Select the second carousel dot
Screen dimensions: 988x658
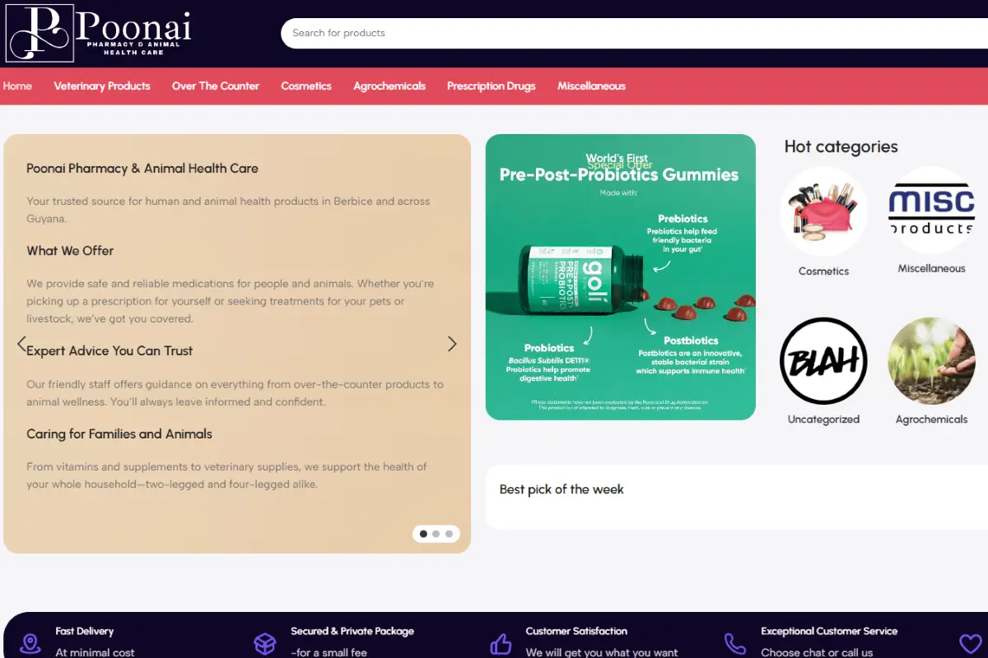pos(436,534)
